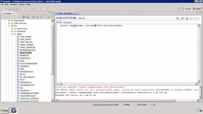Click the SQL editor page icon beside Execute
203x114 pixels.
click(187, 18)
